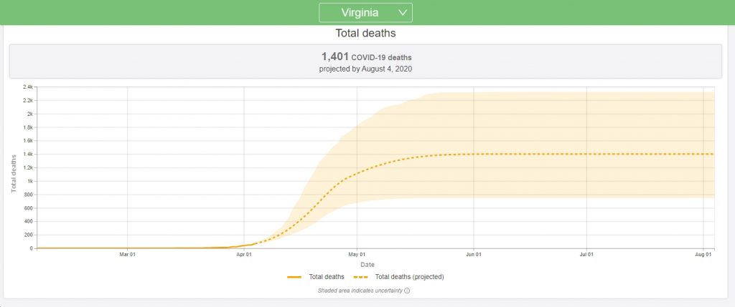Click the Jul 01 date axis label
Screen dimensions: 735x307
[x=586, y=255]
